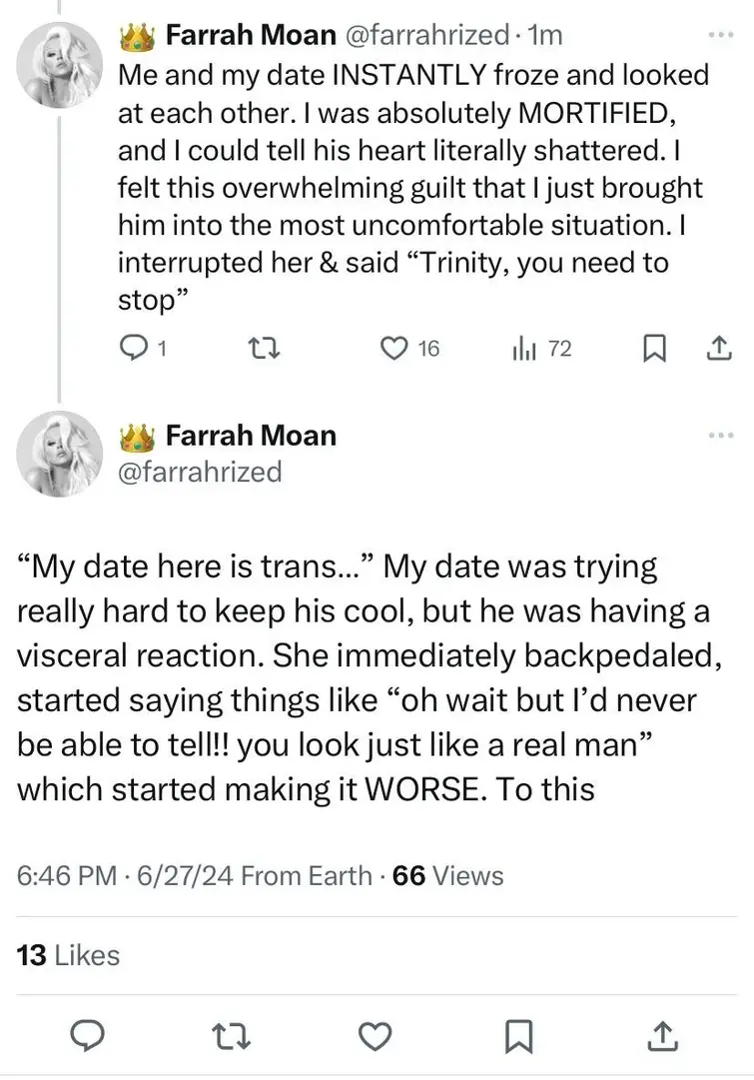Bookmark the main tweet at bottom
The height and width of the screenshot is (1080, 754).
point(517,1038)
